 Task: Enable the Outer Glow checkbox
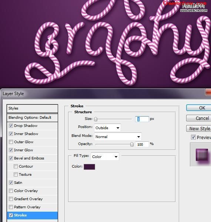(x=11, y=142)
